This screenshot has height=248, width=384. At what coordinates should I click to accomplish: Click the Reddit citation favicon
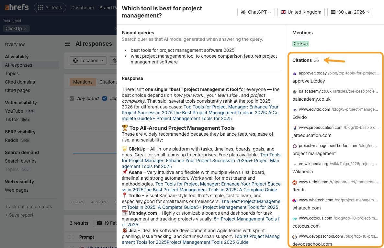pyautogui.click(x=295, y=182)
